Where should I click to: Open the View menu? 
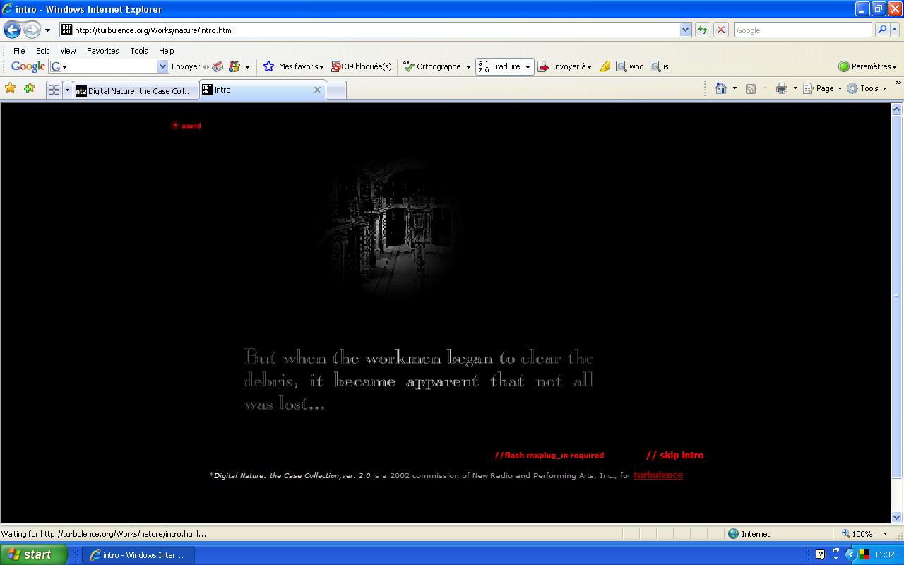pyautogui.click(x=68, y=51)
